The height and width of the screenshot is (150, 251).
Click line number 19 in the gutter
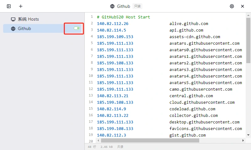click(x=91, y=135)
